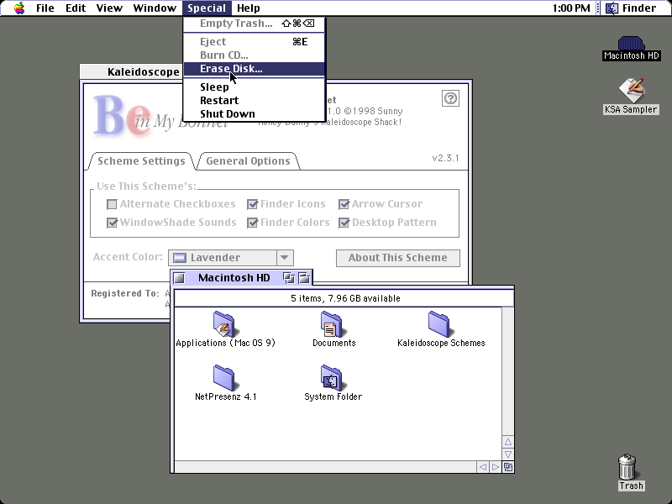
Task: Click the scroll right arrow in Macintosh HD window
Action: click(496, 467)
